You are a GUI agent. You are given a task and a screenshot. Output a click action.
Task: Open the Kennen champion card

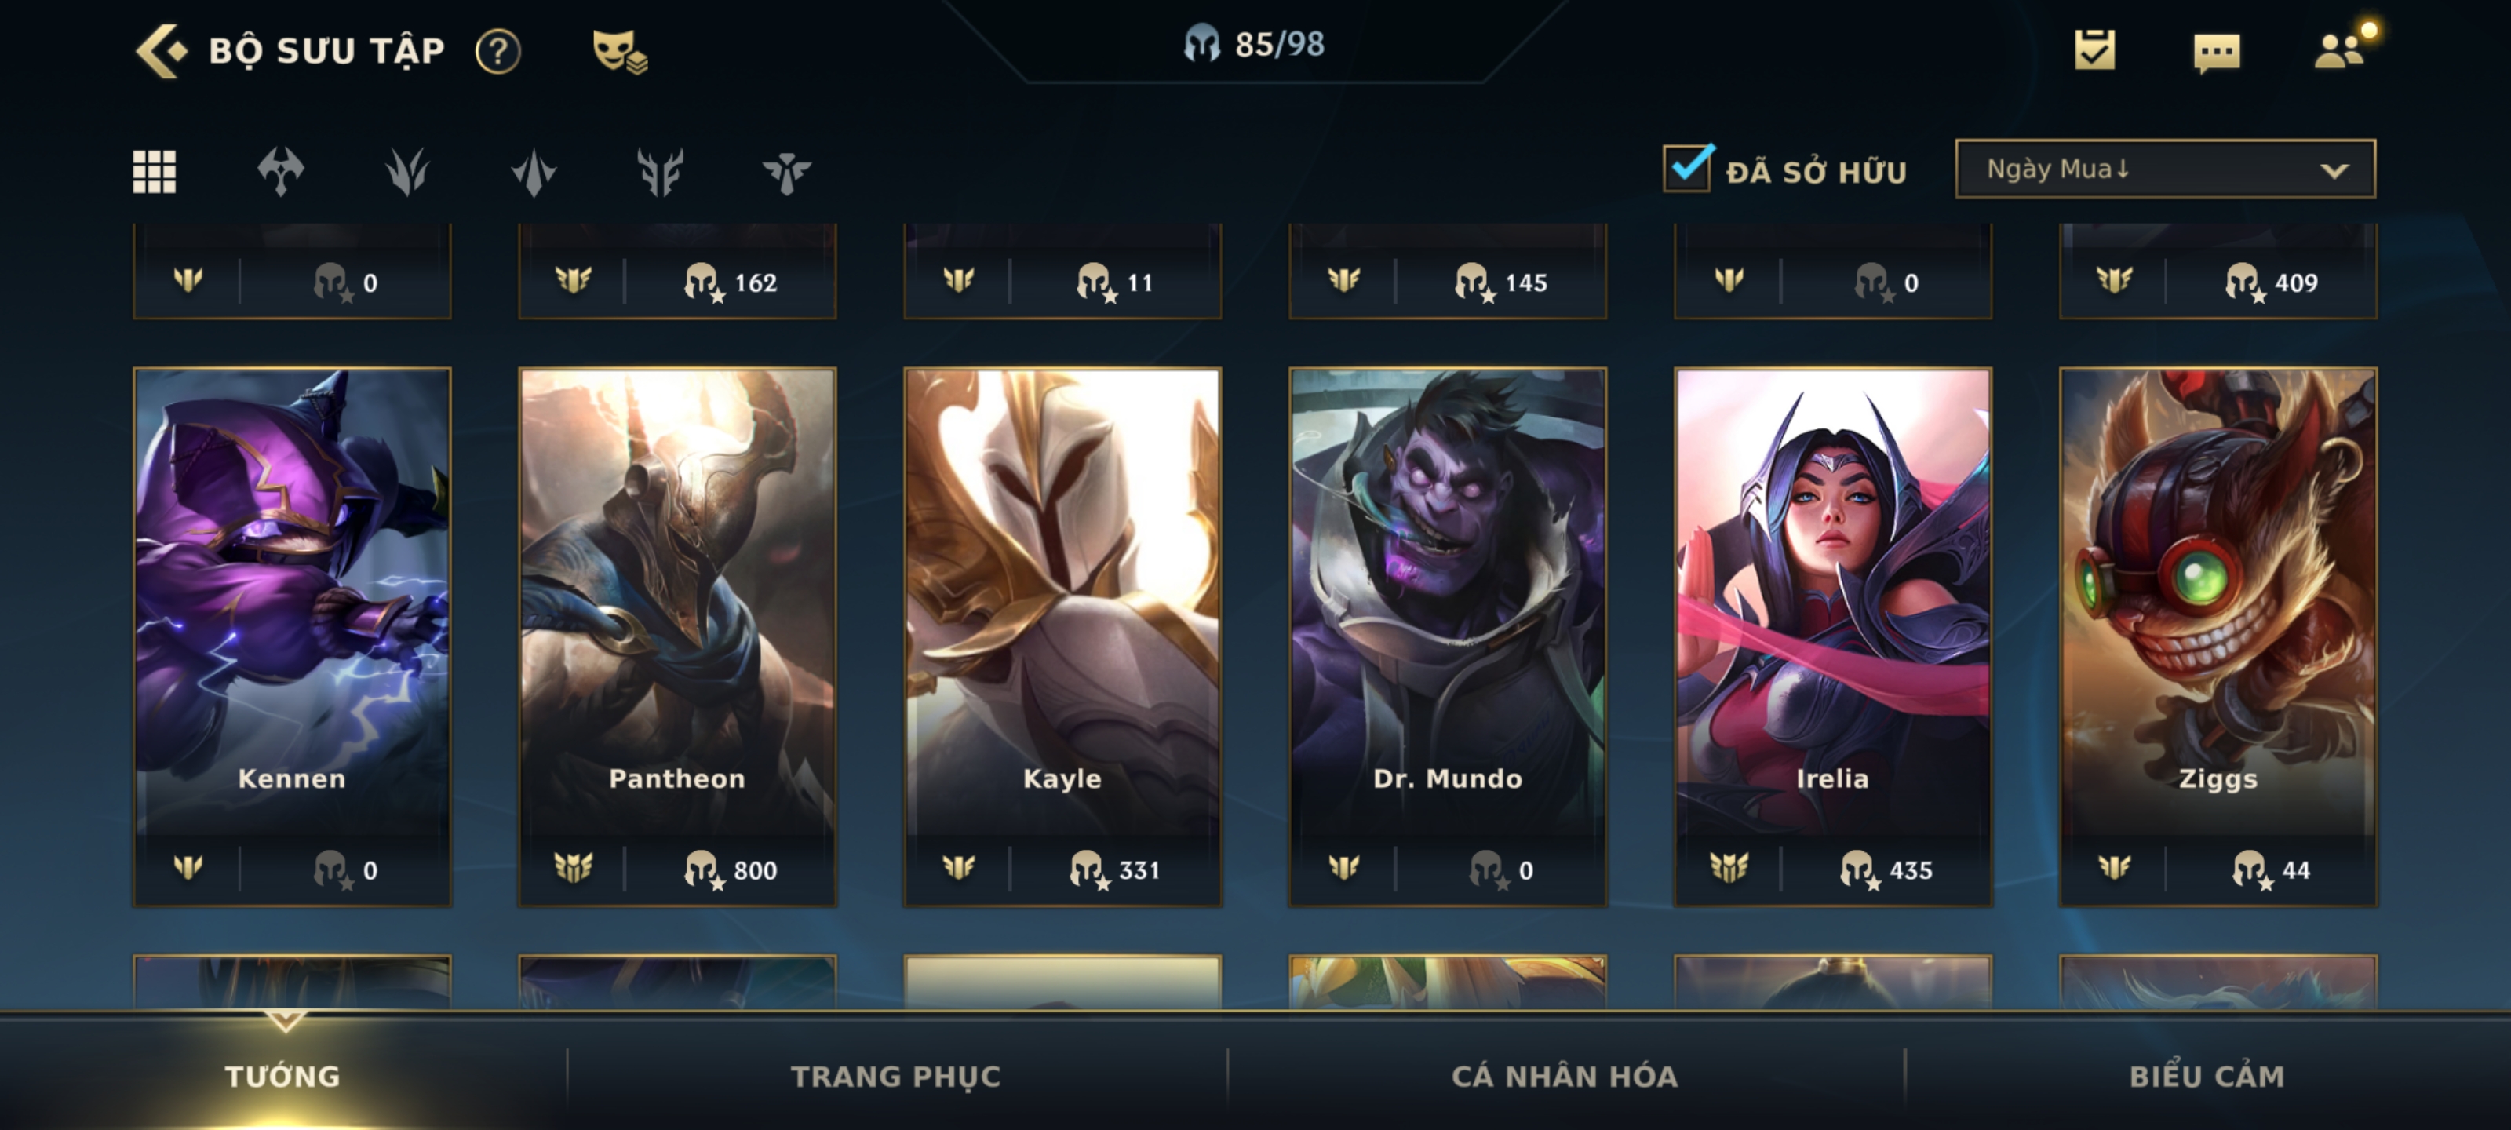pos(291,636)
